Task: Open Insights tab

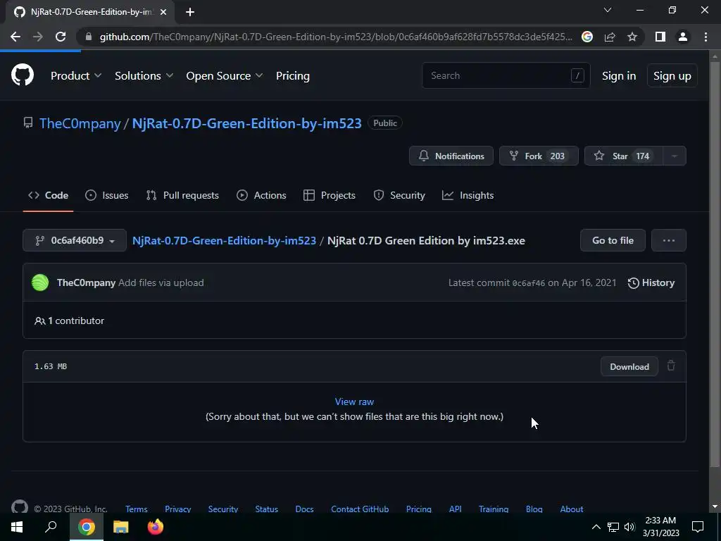Action: 468,195
